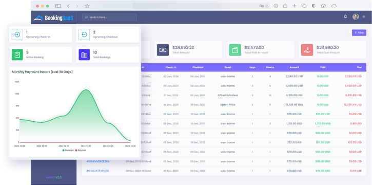
Task: Open the user profile avatar
Action: 356,16
